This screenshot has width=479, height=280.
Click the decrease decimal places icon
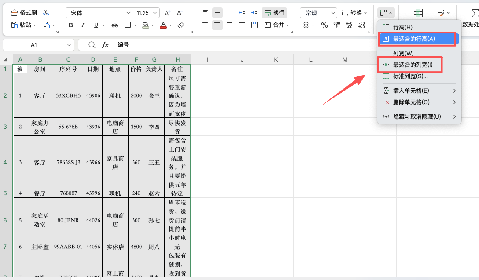[362, 25]
